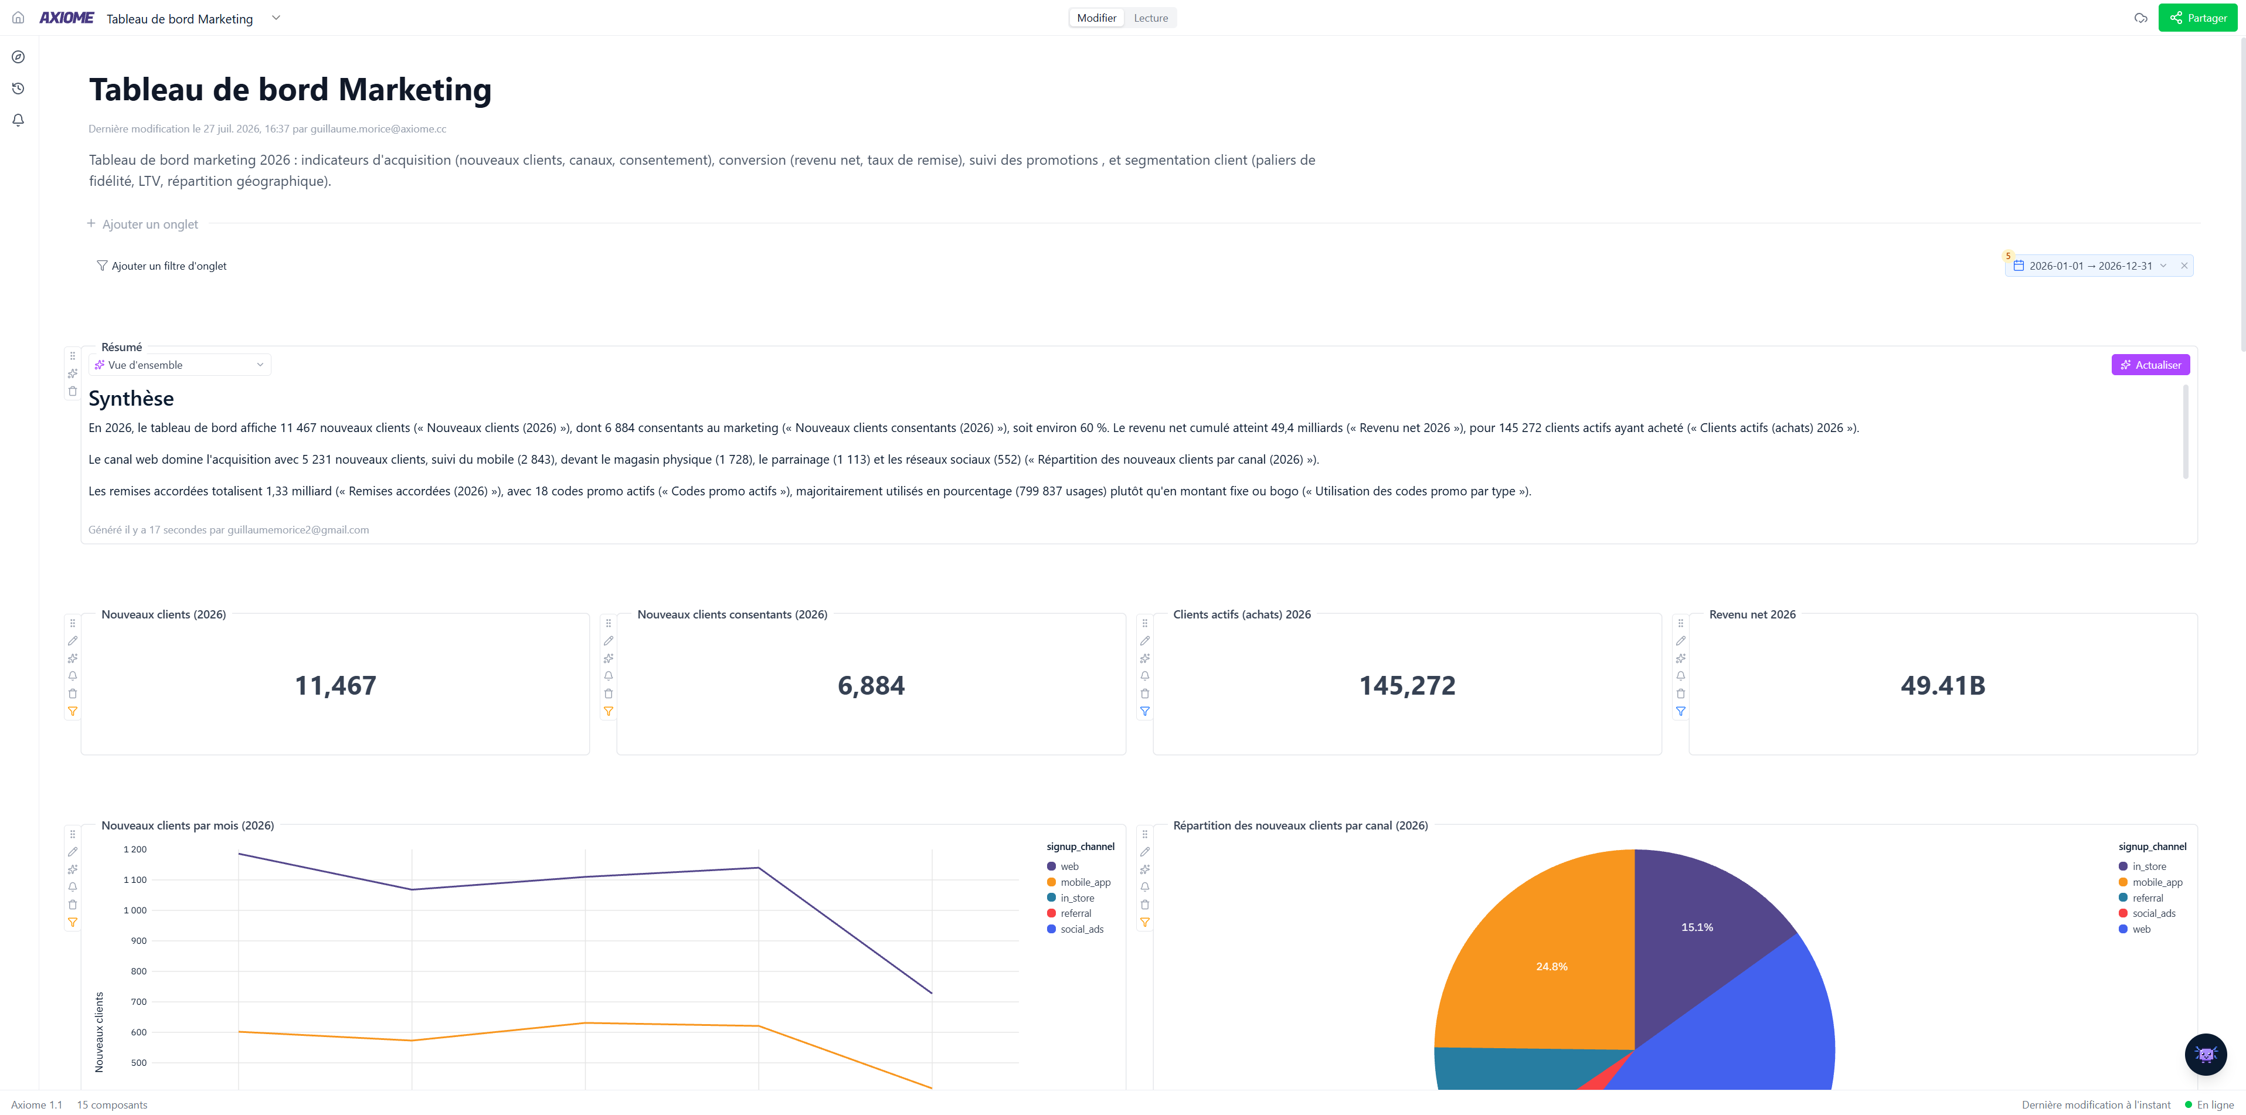Click the cloud sync icon near Partager

coord(2140,18)
